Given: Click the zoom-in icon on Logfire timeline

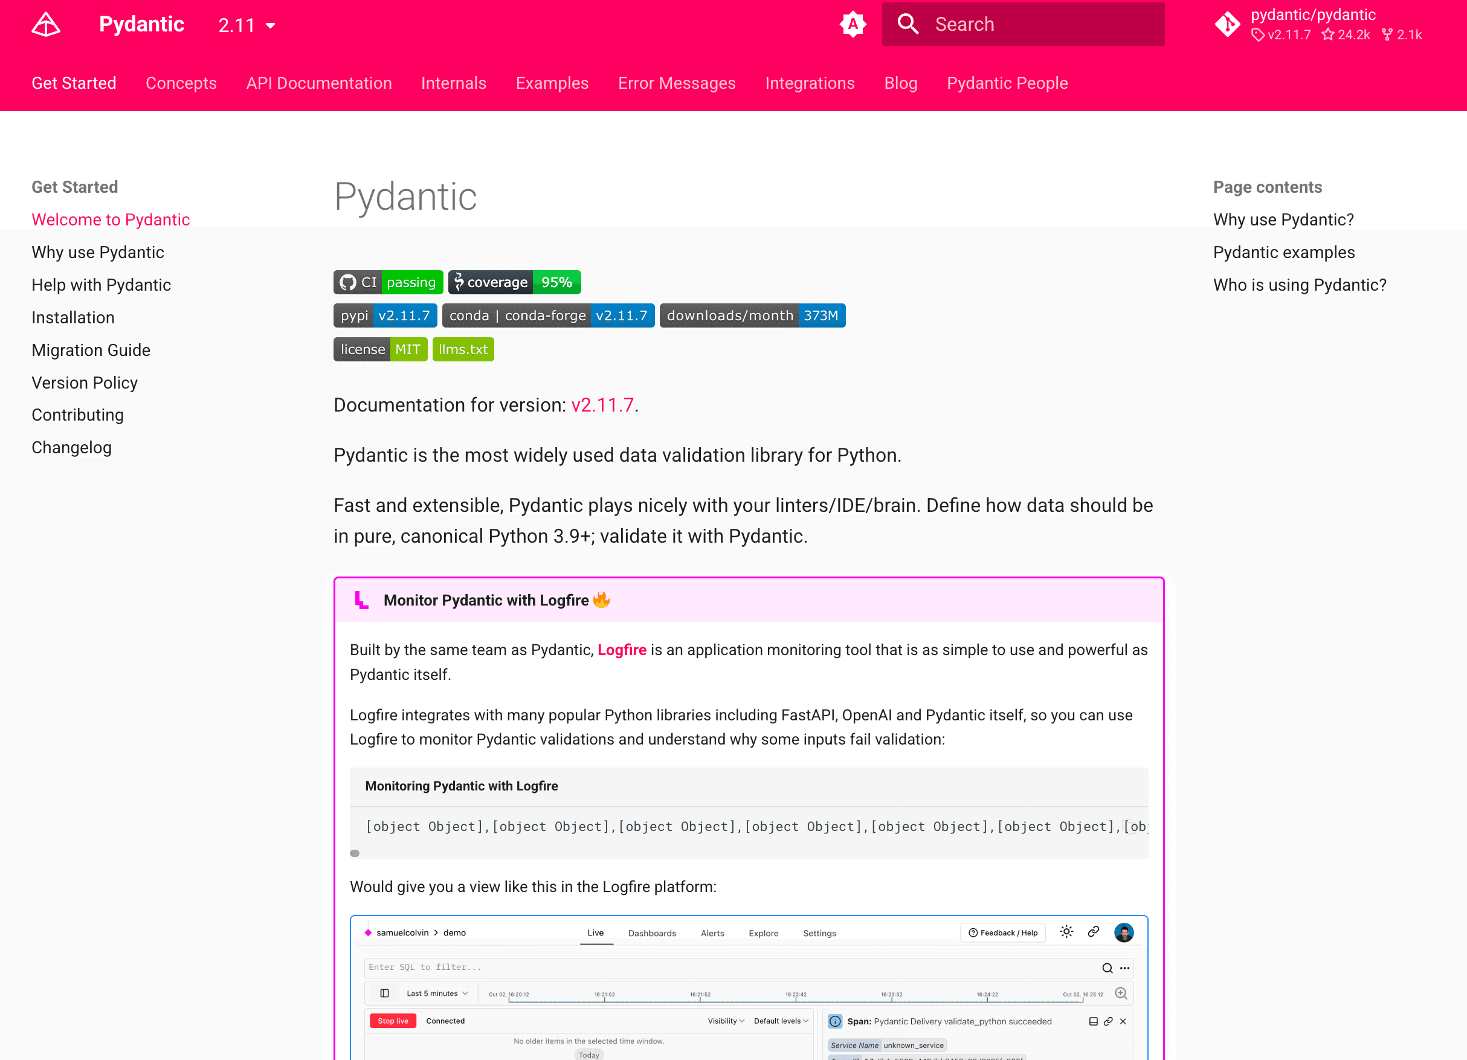Looking at the screenshot, I should pyautogui.click(x=1121, y=994).
